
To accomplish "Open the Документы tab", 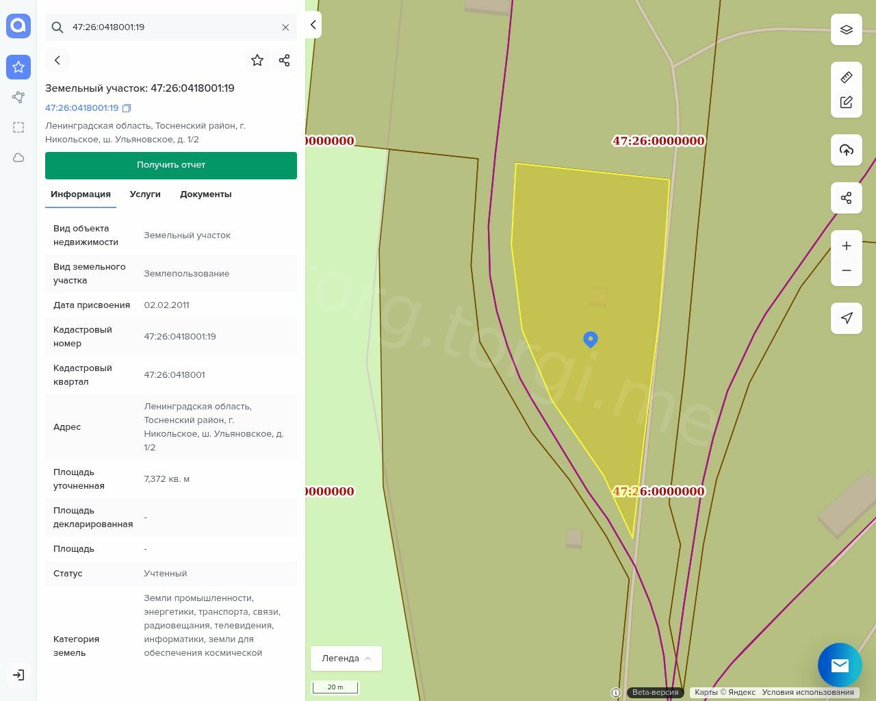I will [205, 194].
